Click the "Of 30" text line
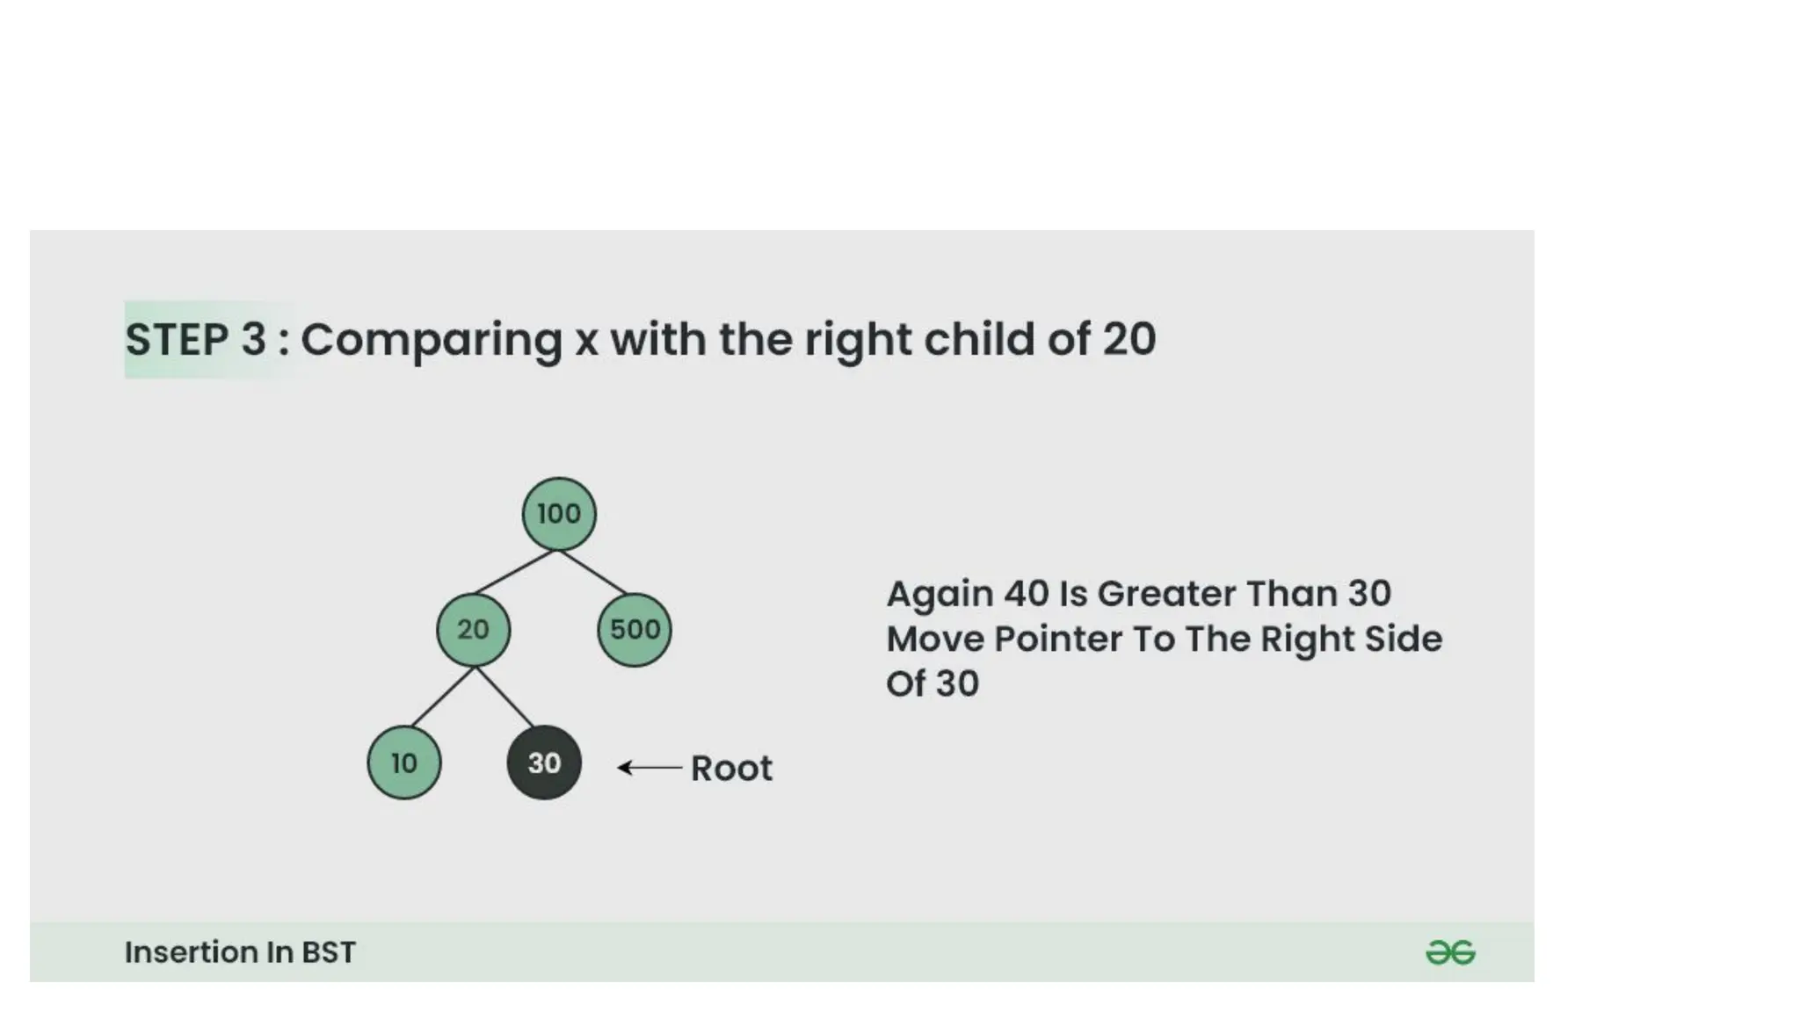Viewport: 1800px width, 1012px height. 932,683
